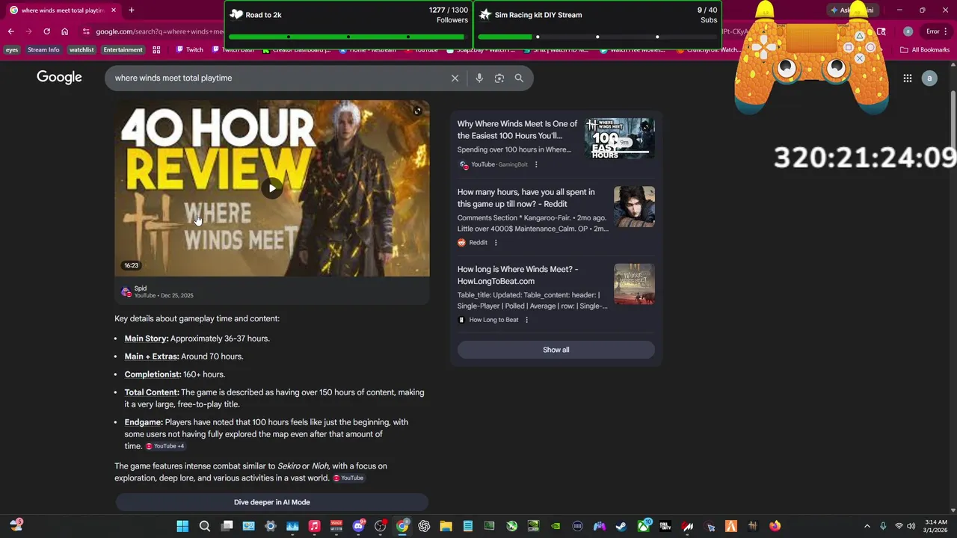Screen dimensions: 957x538
Task: Submit search with magnifying glass icon
Action: point(519,78)
